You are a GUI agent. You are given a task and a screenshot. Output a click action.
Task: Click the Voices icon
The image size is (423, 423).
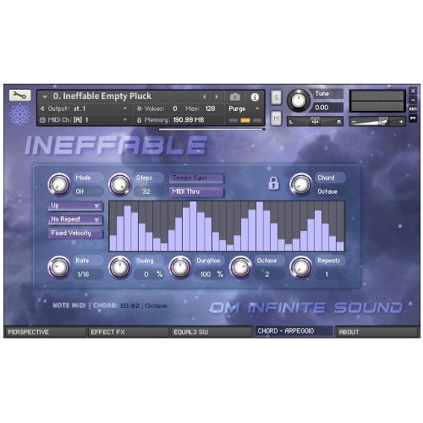140,108
